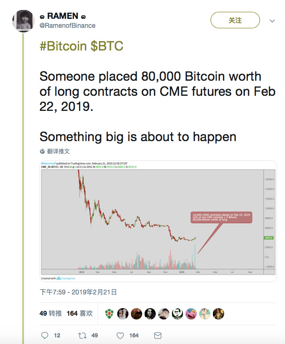
Task: Open the @RamenofBinance handle link
Action: click(x=67, y=25)
